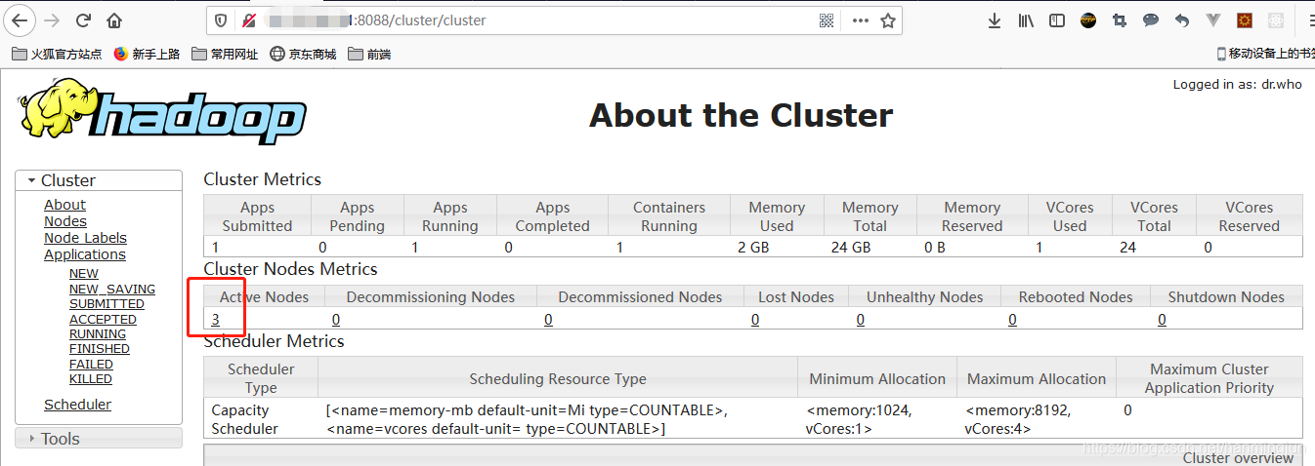Show SUBMITTED applications

106,304
